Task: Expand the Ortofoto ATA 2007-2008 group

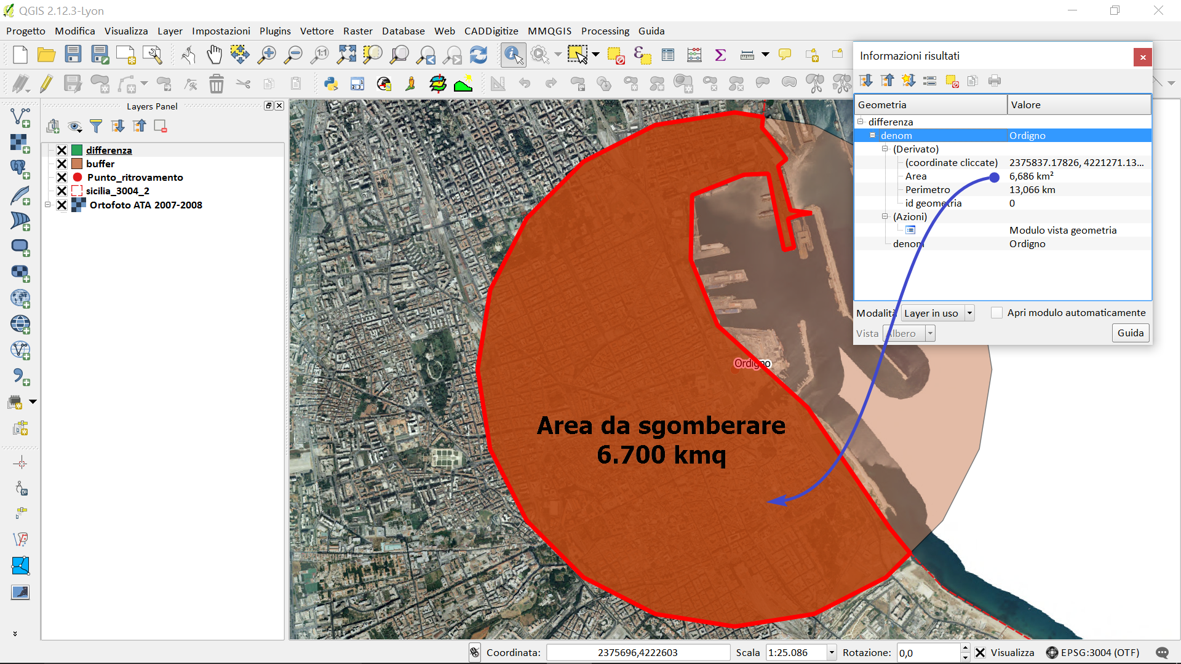Action: (x=48, y=205)
